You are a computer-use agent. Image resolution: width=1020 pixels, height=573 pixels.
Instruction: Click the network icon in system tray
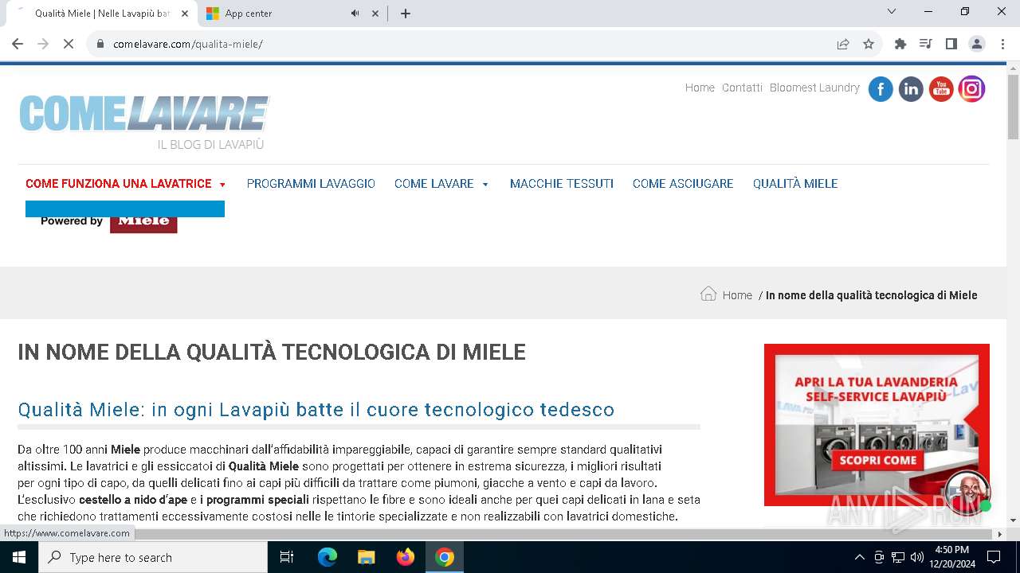click(898, 557)
